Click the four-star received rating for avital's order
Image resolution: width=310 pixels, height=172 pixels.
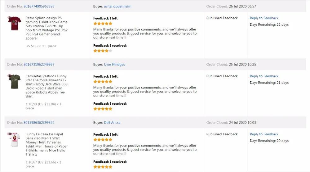click(x=103, y=51)
